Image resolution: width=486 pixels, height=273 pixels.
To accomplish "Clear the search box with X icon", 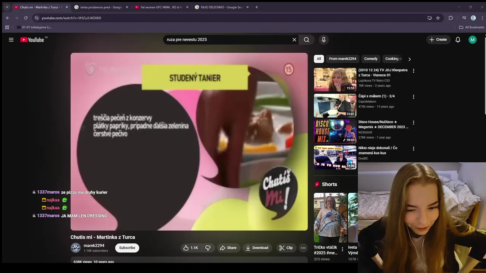I will [294, 39].
